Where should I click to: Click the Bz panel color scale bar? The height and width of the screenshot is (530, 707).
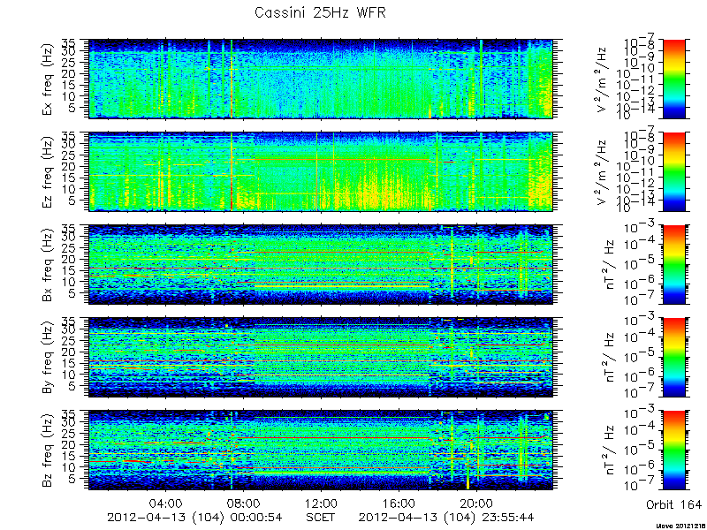click(674, 450)
